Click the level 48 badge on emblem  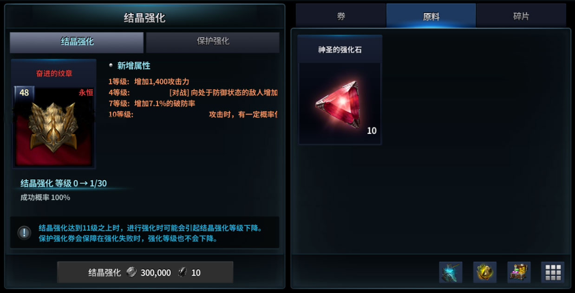coord(24,93)
